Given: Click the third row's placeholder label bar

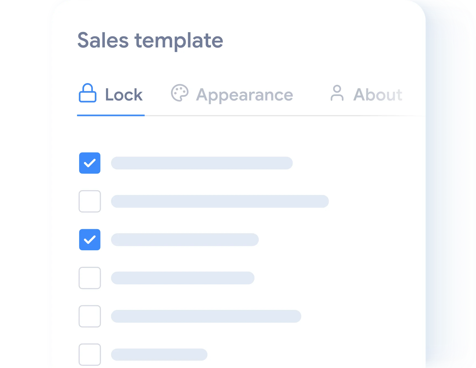Looking at the screenshot, I should click(185, 240).
